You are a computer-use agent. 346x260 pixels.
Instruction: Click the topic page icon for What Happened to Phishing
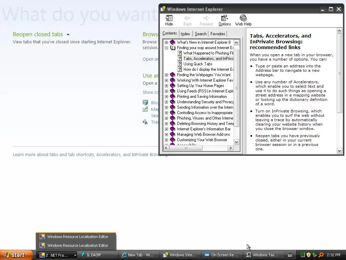pos(180,53)
